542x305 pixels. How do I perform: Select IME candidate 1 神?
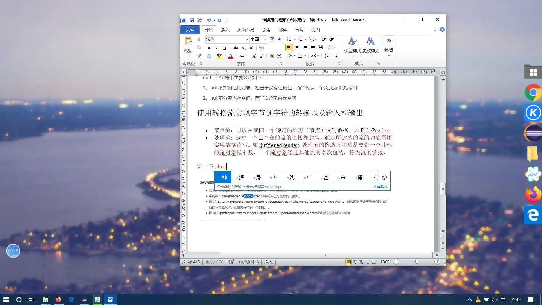223,177
